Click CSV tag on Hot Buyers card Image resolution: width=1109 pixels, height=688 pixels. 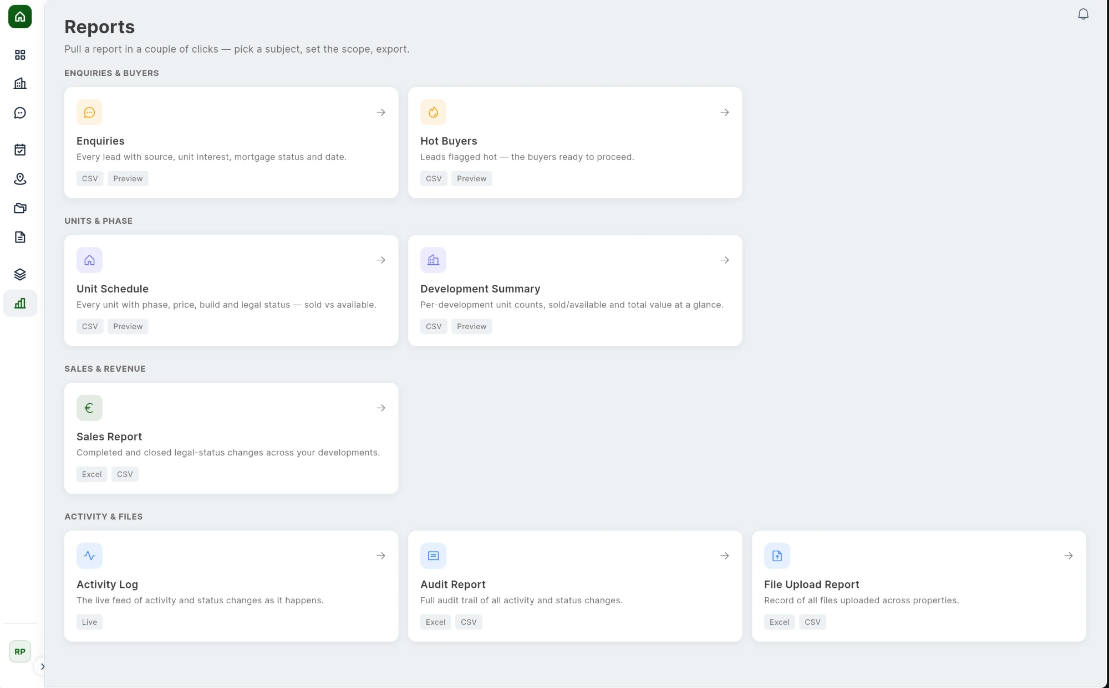[434, 179]
